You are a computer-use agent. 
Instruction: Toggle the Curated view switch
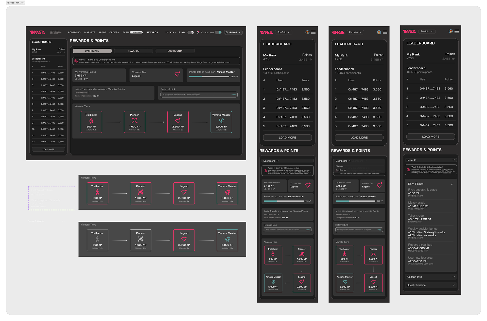pyautogui.click(x=218, y=32)
